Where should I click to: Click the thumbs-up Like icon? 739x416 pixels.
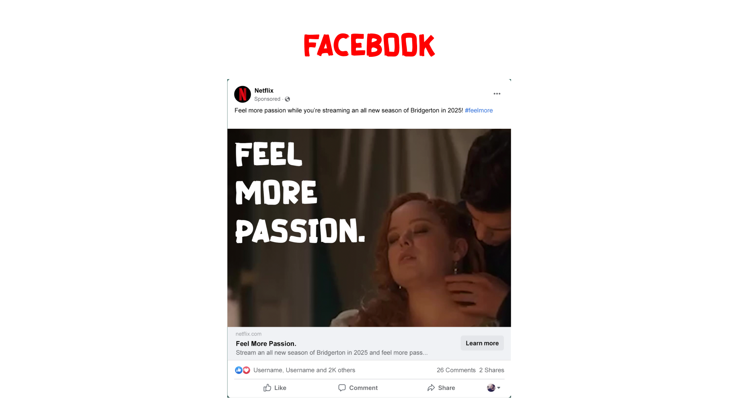tap(267, 388)
